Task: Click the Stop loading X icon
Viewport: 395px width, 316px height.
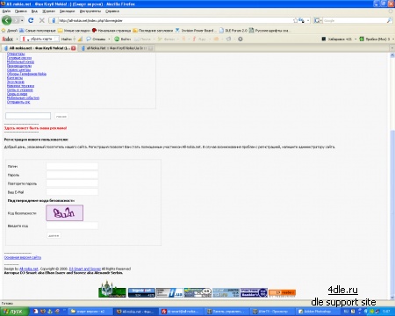Action: (42, 20)
